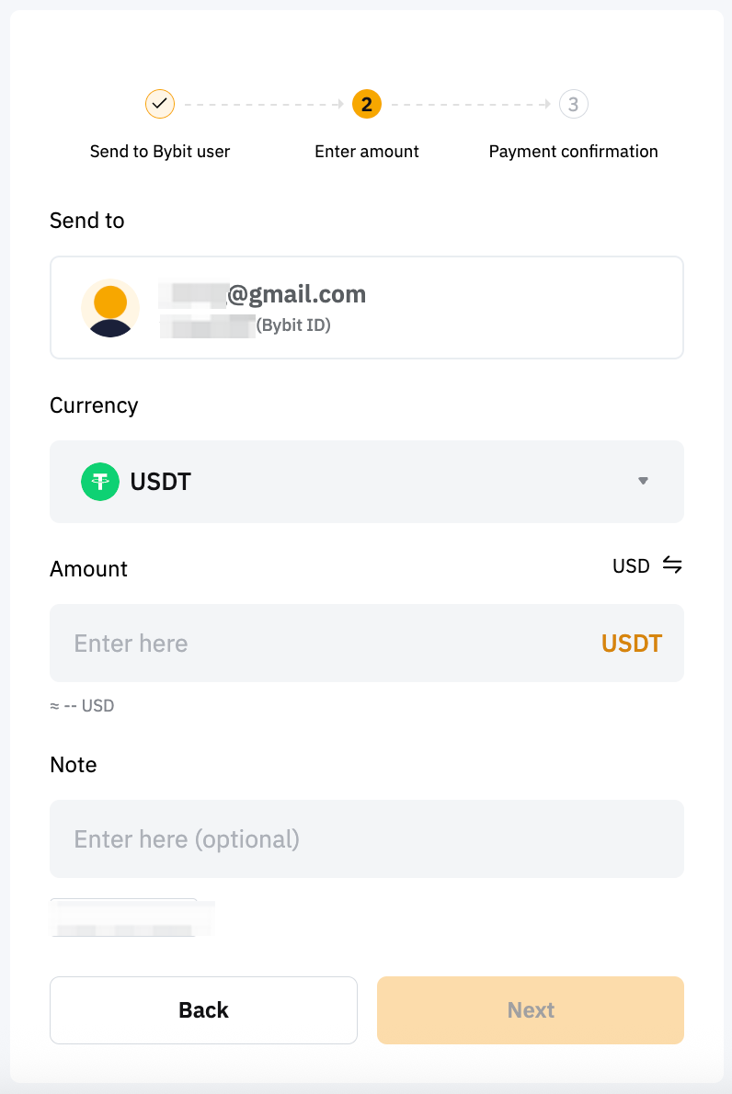Viewport: 732px width, 1094px height.
Task: Click the '(Bybit ID)' text
Action: coord(293,325)
